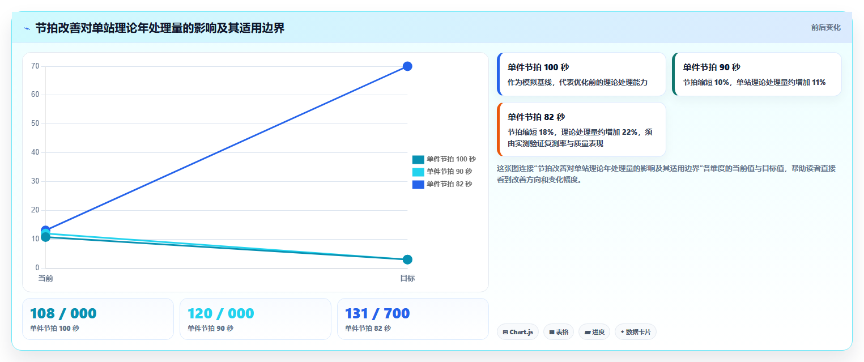Click the 82 秒 line's 当前 data point
The height and width of the screenshot is (362, 864).
pos(45,230)
